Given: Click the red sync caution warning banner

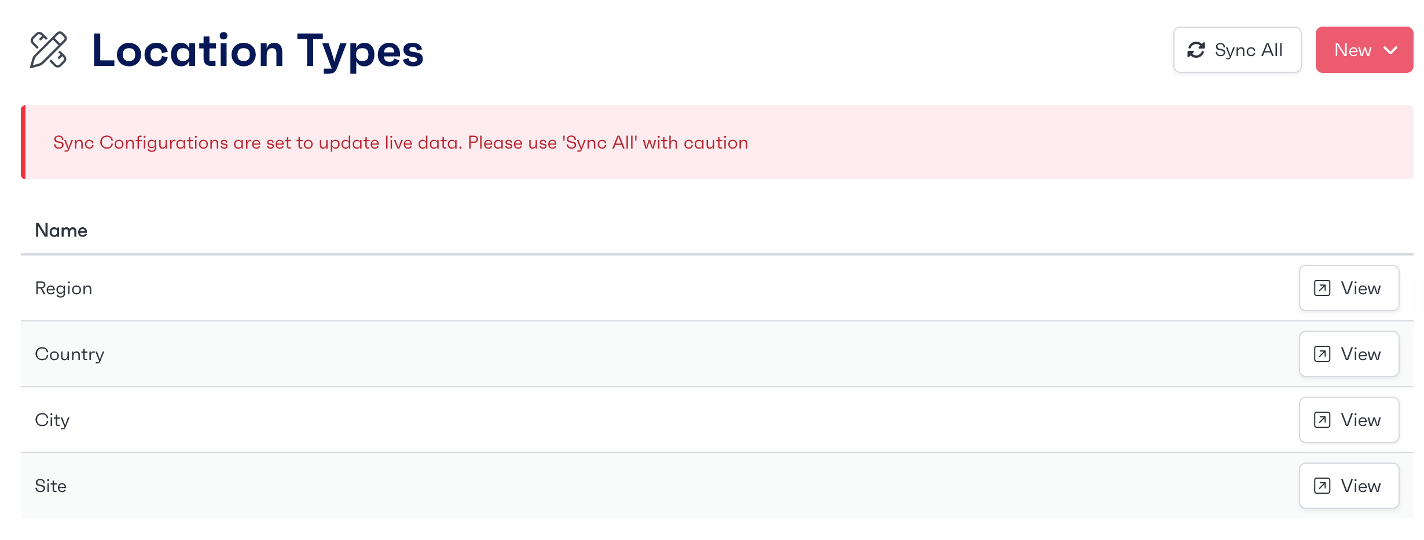Looking at the screenshot, I should 717,142.
